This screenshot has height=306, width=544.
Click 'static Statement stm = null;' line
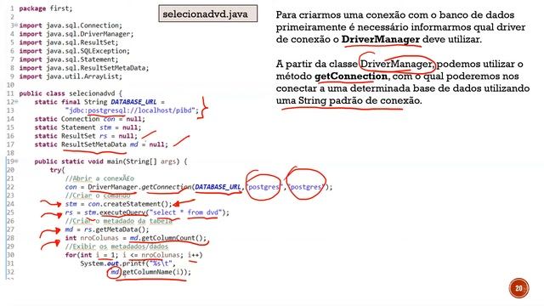point(88,127)
